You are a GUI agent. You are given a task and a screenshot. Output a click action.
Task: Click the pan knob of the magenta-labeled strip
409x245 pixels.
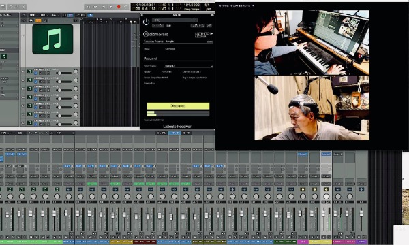tap(303, 196)
